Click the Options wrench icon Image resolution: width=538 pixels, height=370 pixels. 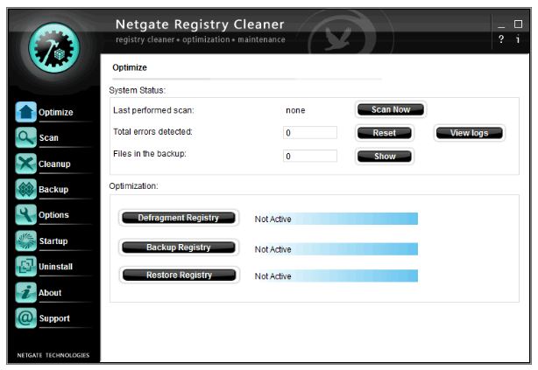click(25, 215)
